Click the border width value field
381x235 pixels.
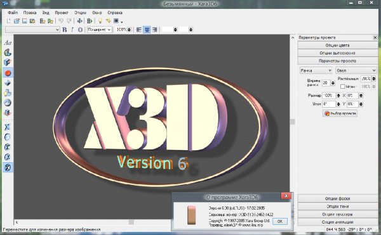click(x=326, y=83)
